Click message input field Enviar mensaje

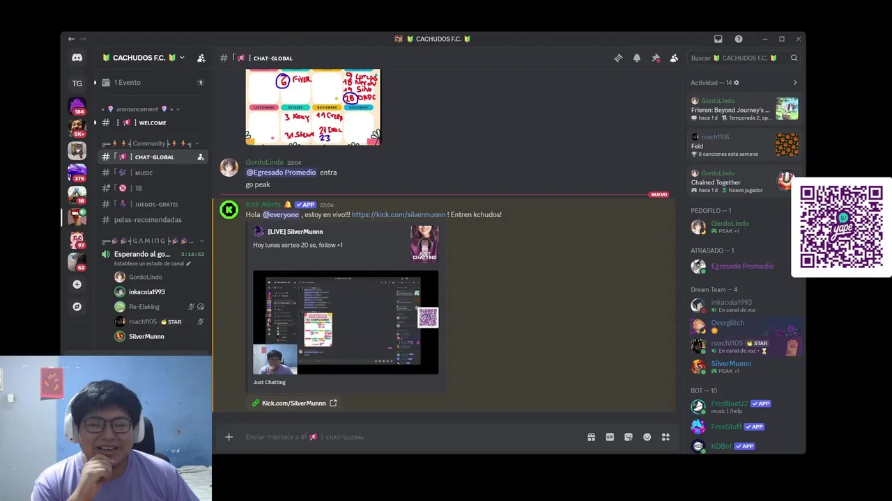pyautogui.click(x=411, y=437)
